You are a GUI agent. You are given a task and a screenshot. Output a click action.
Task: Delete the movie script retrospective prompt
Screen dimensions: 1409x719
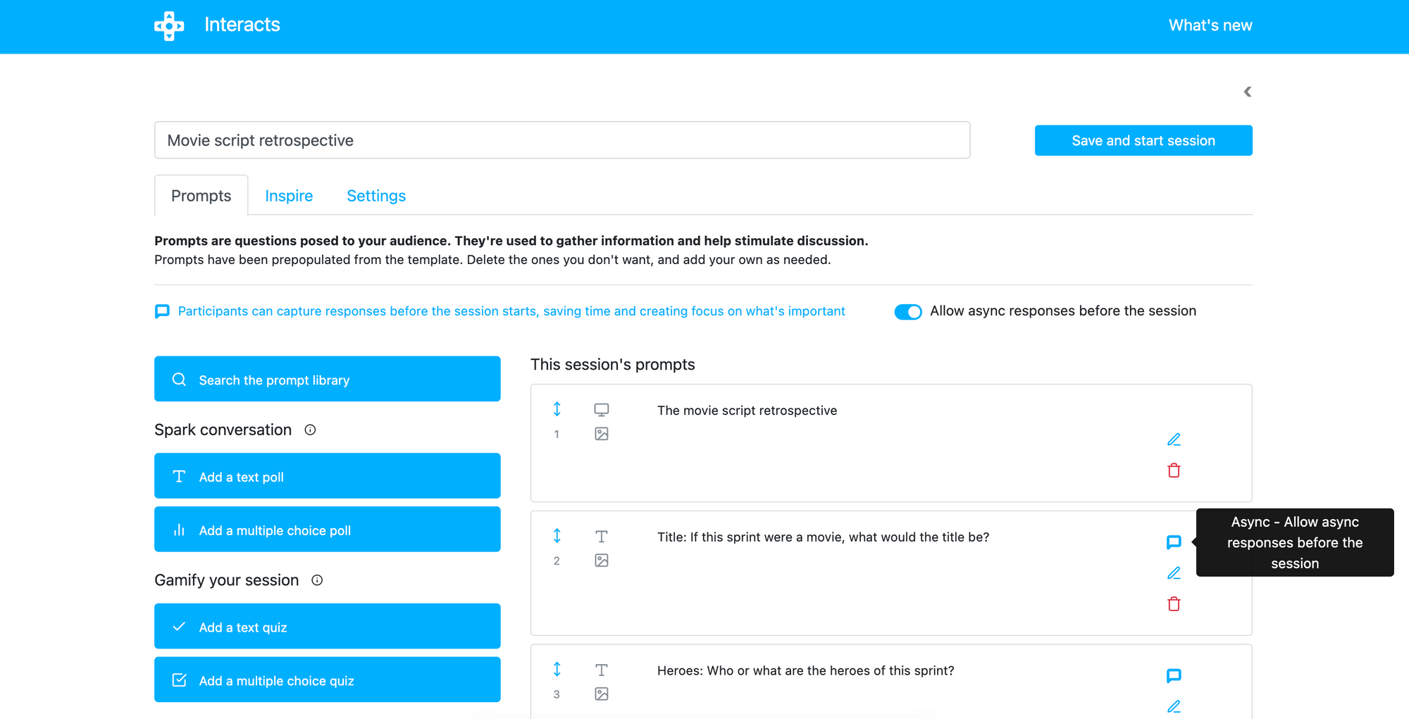coord(1174,470)
